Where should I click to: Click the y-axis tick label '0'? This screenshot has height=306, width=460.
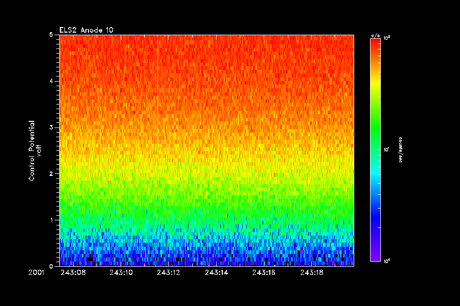coord(51,266)
